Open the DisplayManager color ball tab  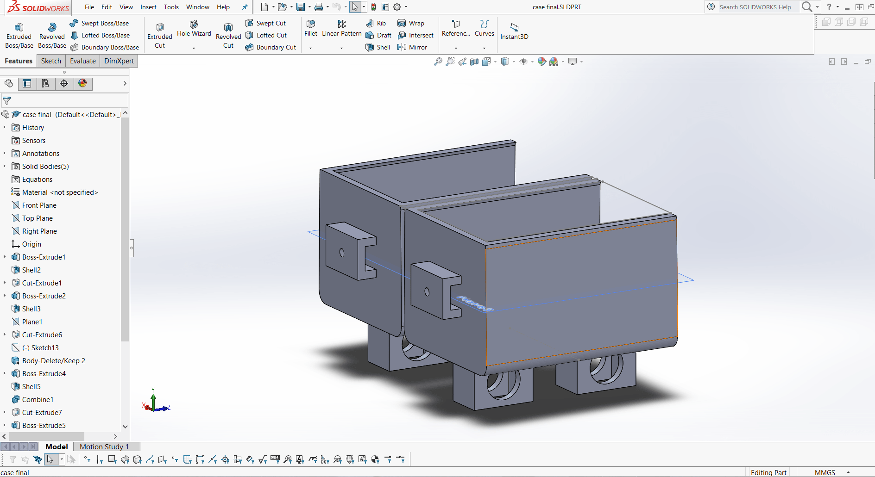point(82,83)
